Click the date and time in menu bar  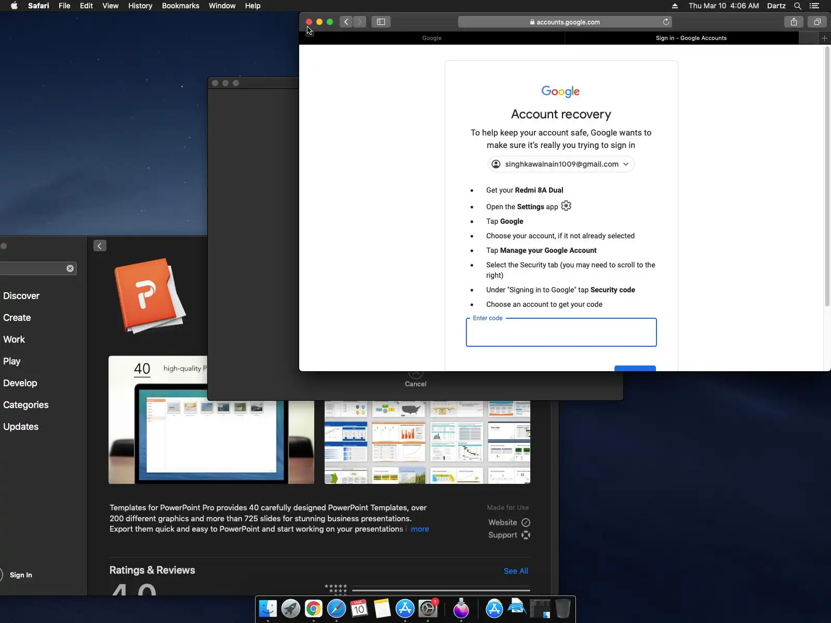point(723,6)
